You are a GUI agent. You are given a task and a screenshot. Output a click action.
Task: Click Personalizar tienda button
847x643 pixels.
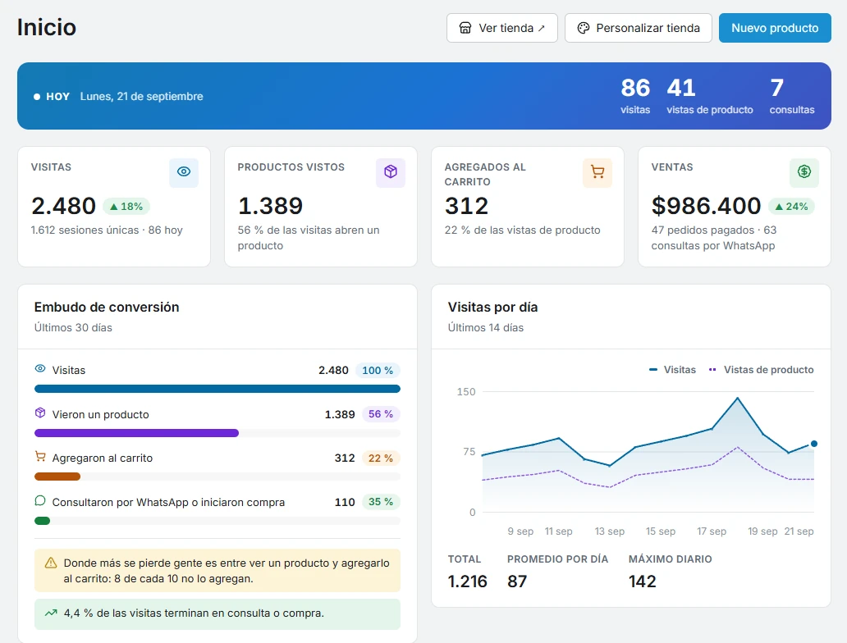(x=639, y=28)
